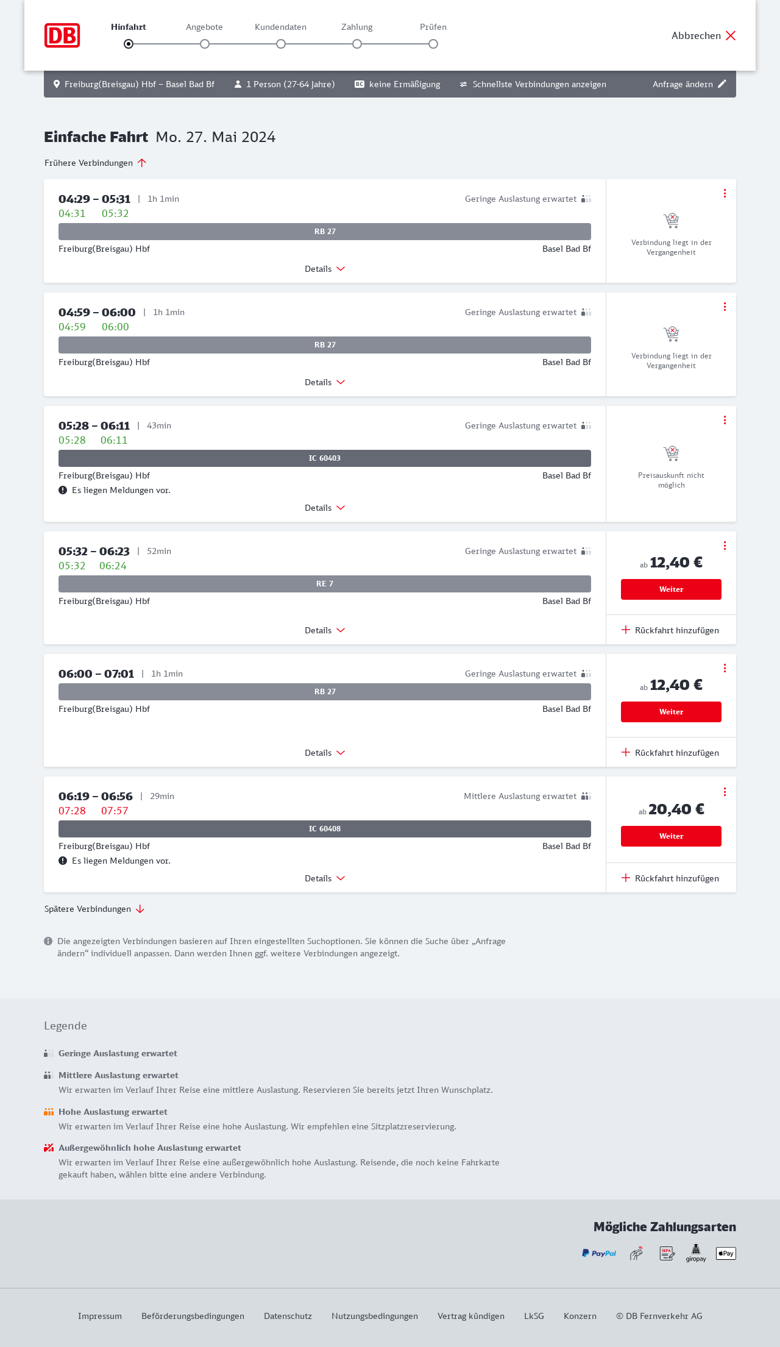
Task: Click the pencil icon beside Anfrage ändern
Action: click(x=722, y=84)
